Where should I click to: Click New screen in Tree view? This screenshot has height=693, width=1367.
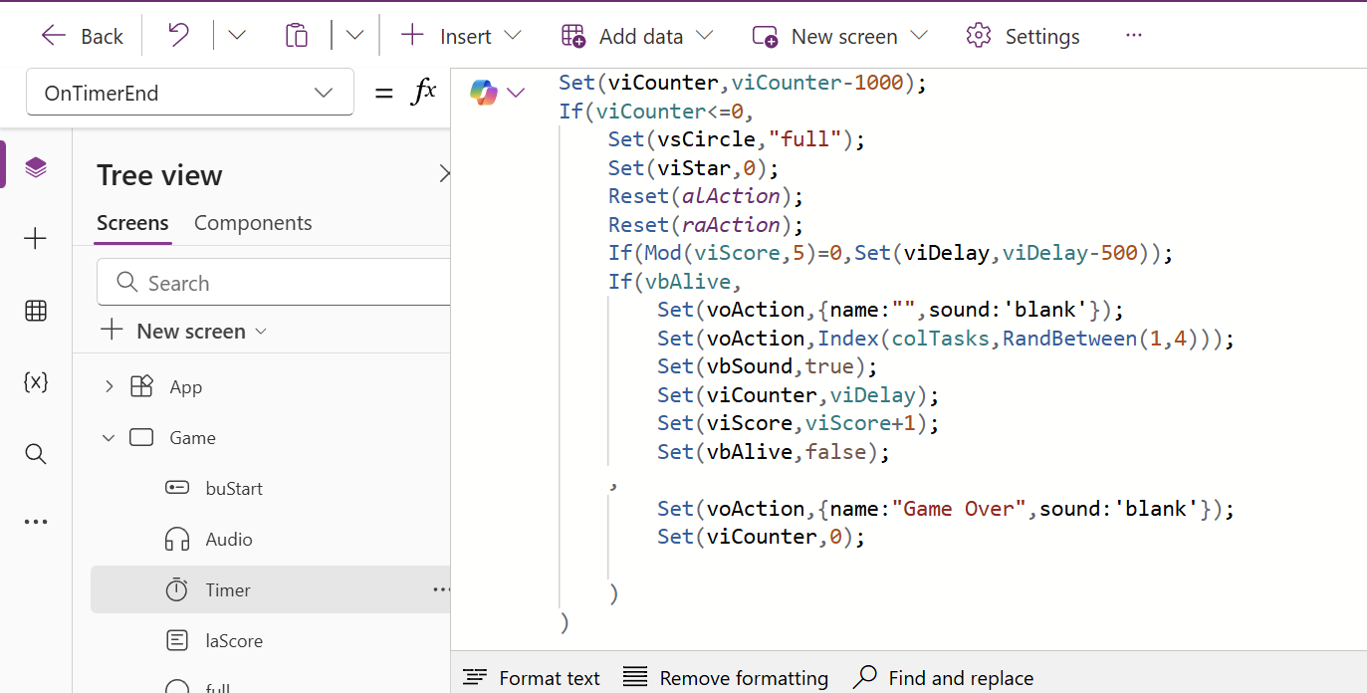pyautogui.click(x=184, y=331)
